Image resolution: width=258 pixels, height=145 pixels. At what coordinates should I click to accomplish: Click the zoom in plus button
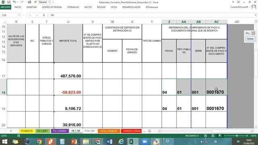pos(247,136)
